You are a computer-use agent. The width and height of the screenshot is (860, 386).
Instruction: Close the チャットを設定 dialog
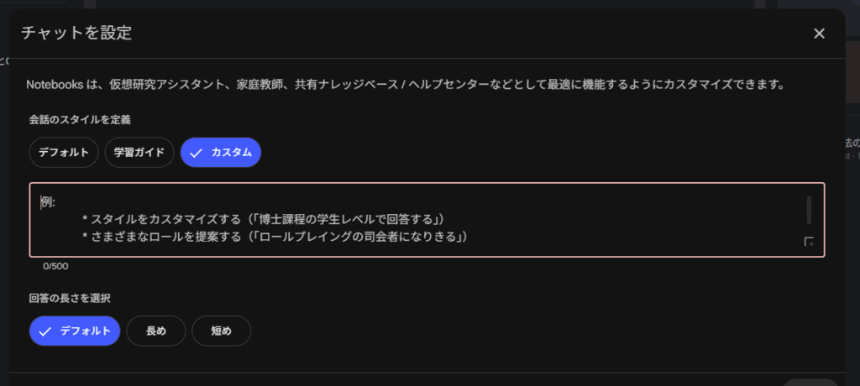(819, 34)
